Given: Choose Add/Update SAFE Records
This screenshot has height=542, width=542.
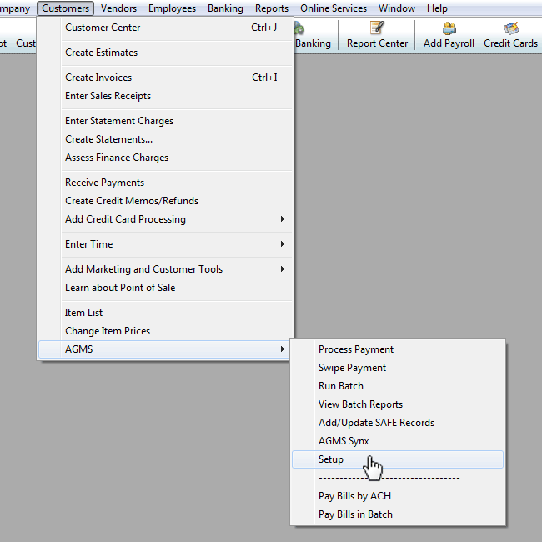Looking at the screenshot, I should click(398, 423).
